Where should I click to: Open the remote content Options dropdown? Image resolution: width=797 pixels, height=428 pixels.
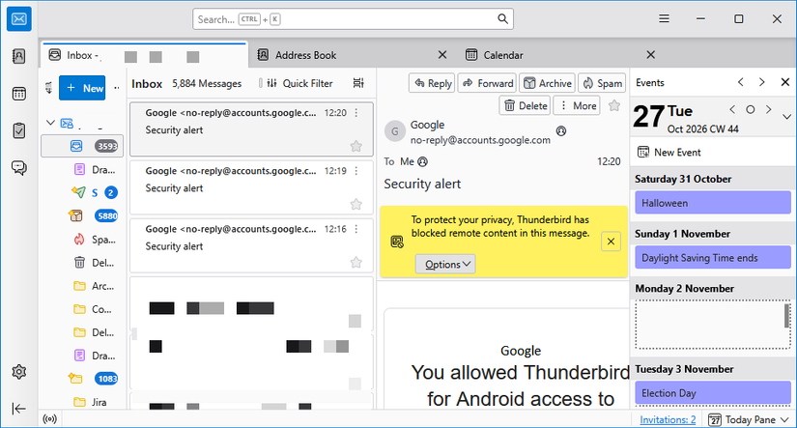pos(445,265)
